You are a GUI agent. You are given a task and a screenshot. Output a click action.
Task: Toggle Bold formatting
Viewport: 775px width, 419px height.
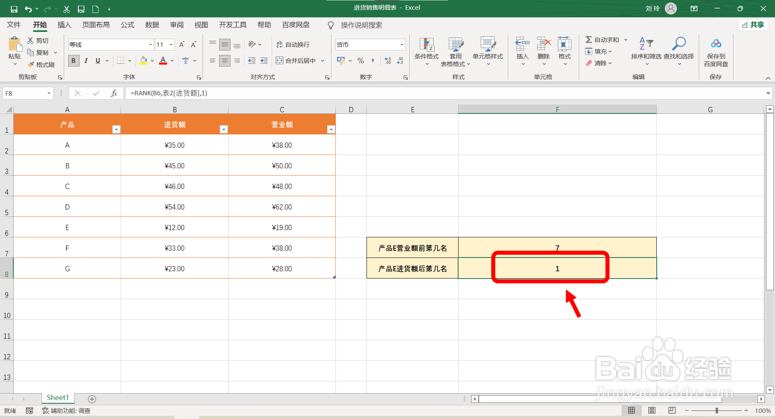coord(73,61)
